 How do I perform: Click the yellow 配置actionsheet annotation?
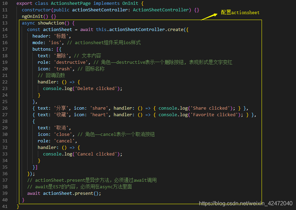(240, 12)
